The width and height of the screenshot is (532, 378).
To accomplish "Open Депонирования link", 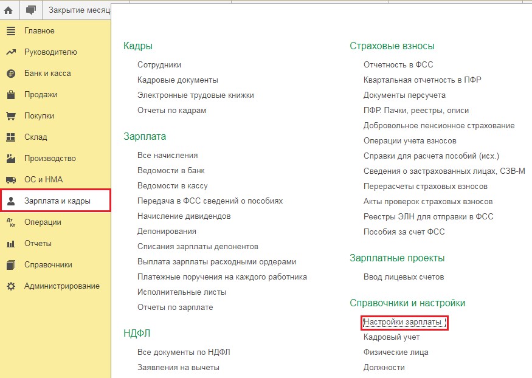I will 167,232.
